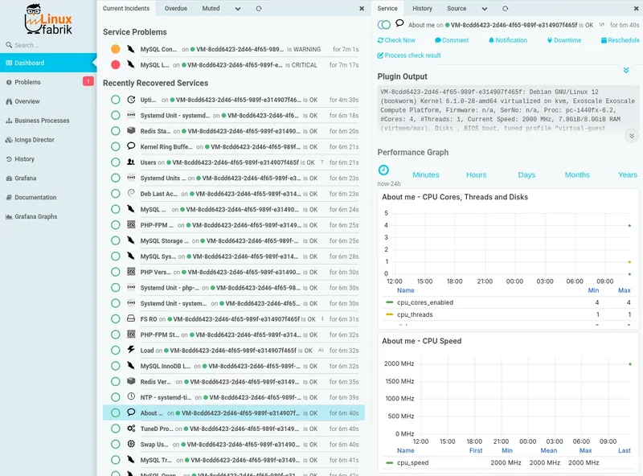Click the MySQL icon on the CRITICAL row

click(131, 64)
